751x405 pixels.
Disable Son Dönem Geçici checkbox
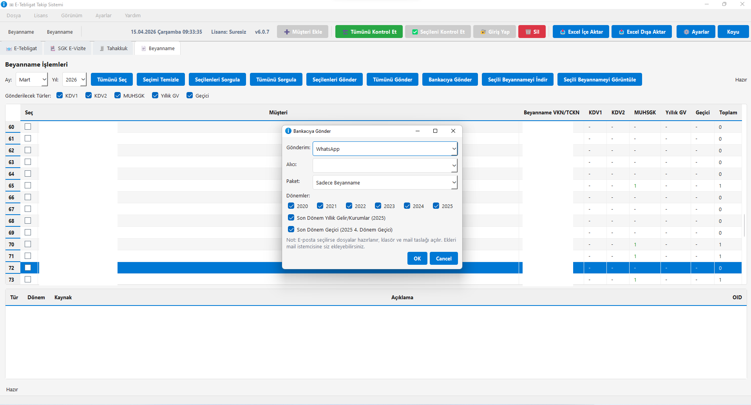[x=291, y=230]
